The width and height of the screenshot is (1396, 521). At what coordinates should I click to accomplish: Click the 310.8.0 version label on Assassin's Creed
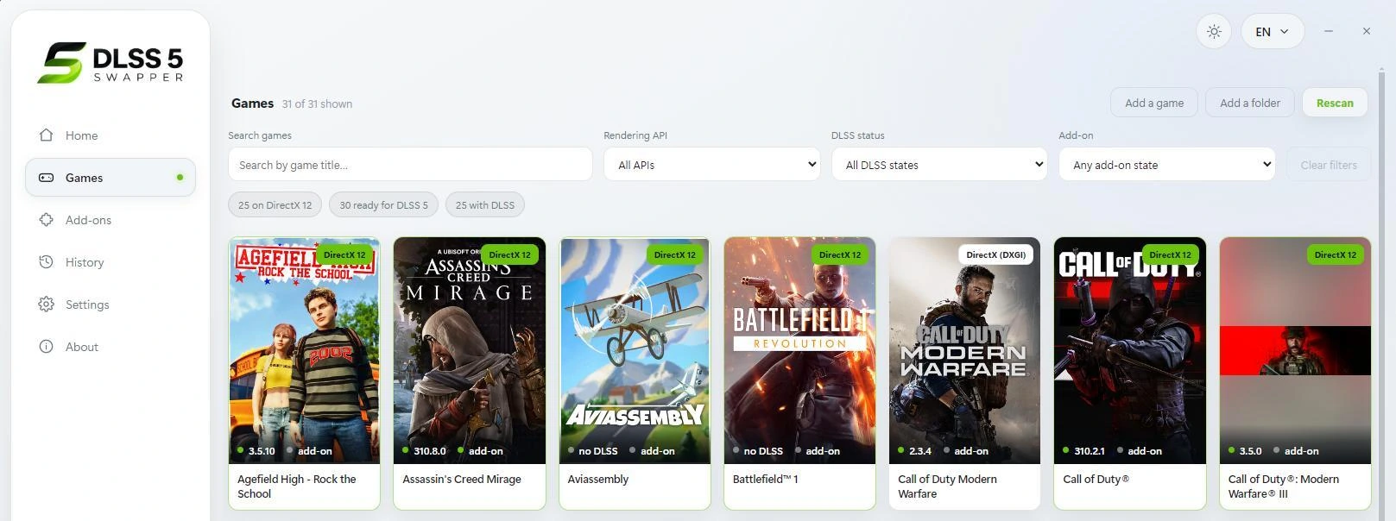click(430, 451)
